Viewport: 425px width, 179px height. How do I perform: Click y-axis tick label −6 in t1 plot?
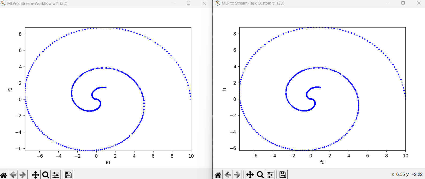(x=233, y=148)
